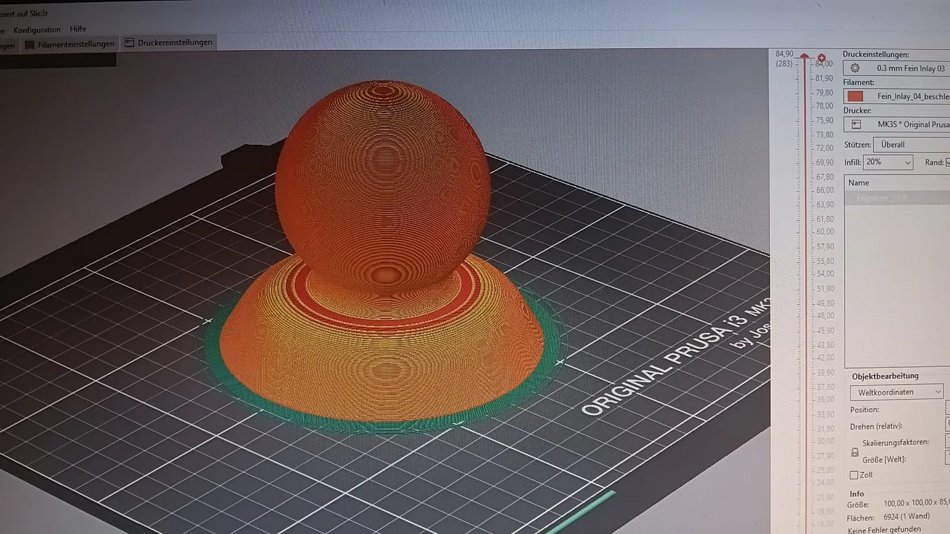The image size is (950, 534).
Task: Open the Konfiguration menu
Action: click(37, 30)
